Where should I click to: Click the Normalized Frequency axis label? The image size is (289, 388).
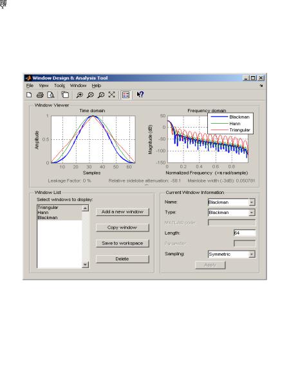tap(207, 173)
